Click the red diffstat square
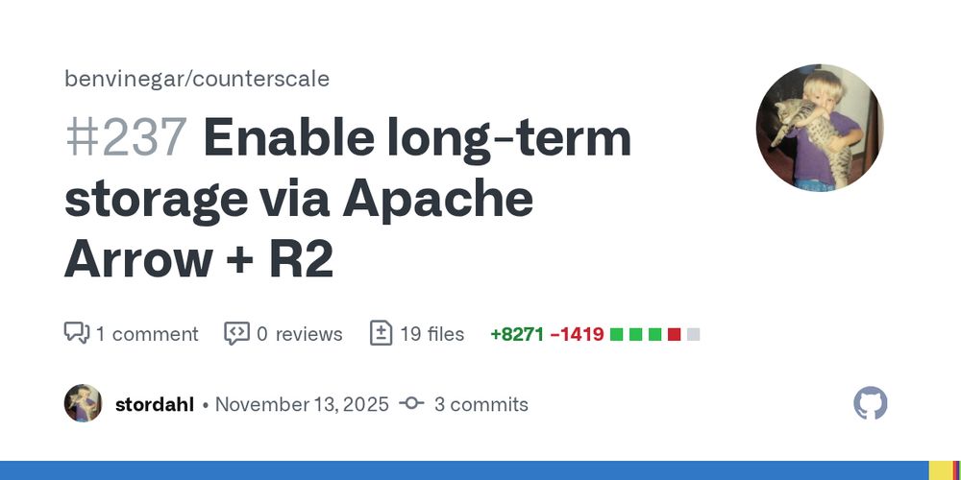The image size is (961, 480). point(675,334)
